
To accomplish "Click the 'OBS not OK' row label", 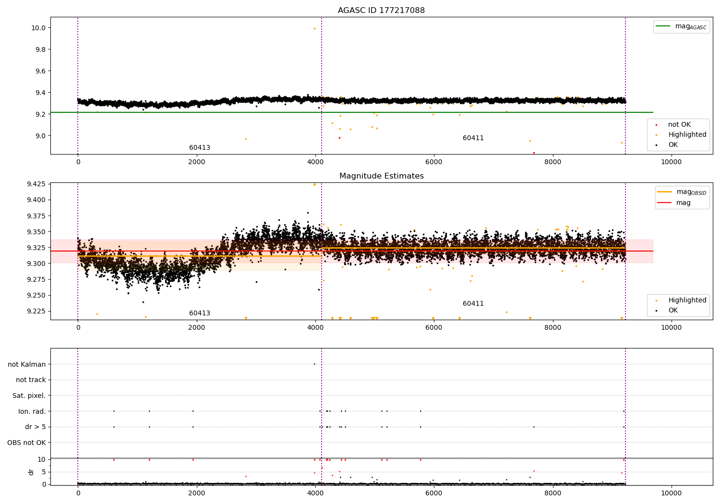I will point(27,443).
